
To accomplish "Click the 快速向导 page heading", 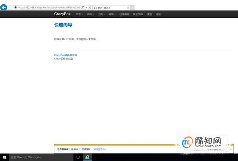I will click(63, 25).
